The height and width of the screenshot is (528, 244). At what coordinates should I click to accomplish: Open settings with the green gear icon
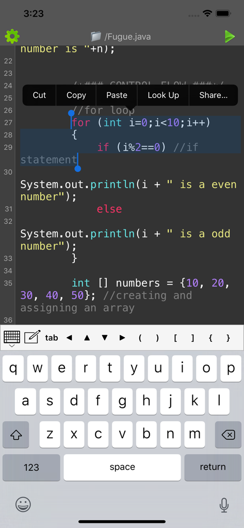tap(12, 37)
